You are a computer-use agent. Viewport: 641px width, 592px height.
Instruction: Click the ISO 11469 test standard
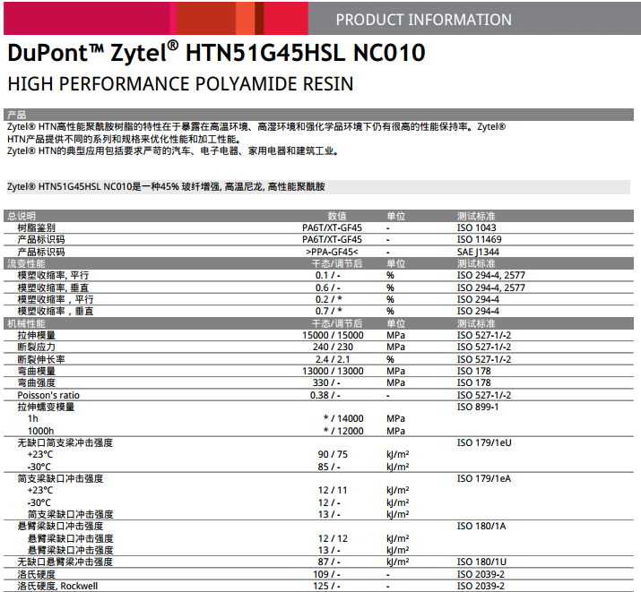[x=479, y=240]
